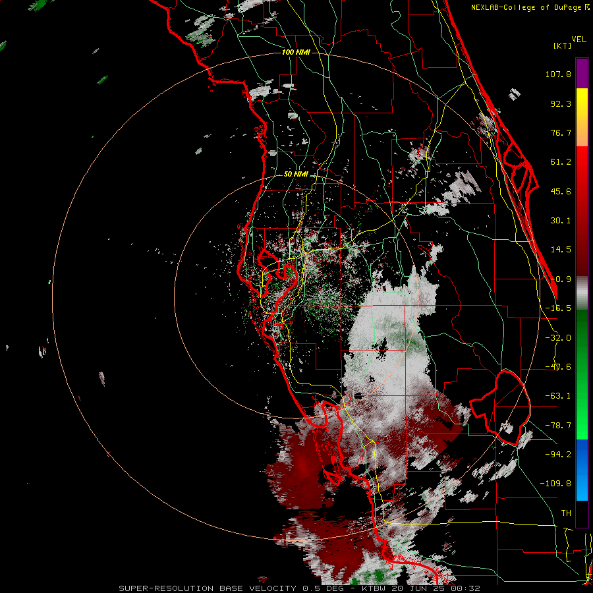Click the 45.6 value on velocity scale
Screen dimensions: 593x593
[x=561, y=191]
